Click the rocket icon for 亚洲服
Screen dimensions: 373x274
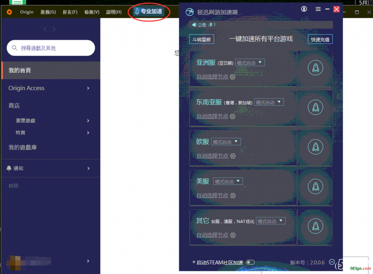coord(315,68)
